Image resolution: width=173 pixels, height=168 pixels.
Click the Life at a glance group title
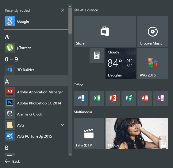coord(86,10)
